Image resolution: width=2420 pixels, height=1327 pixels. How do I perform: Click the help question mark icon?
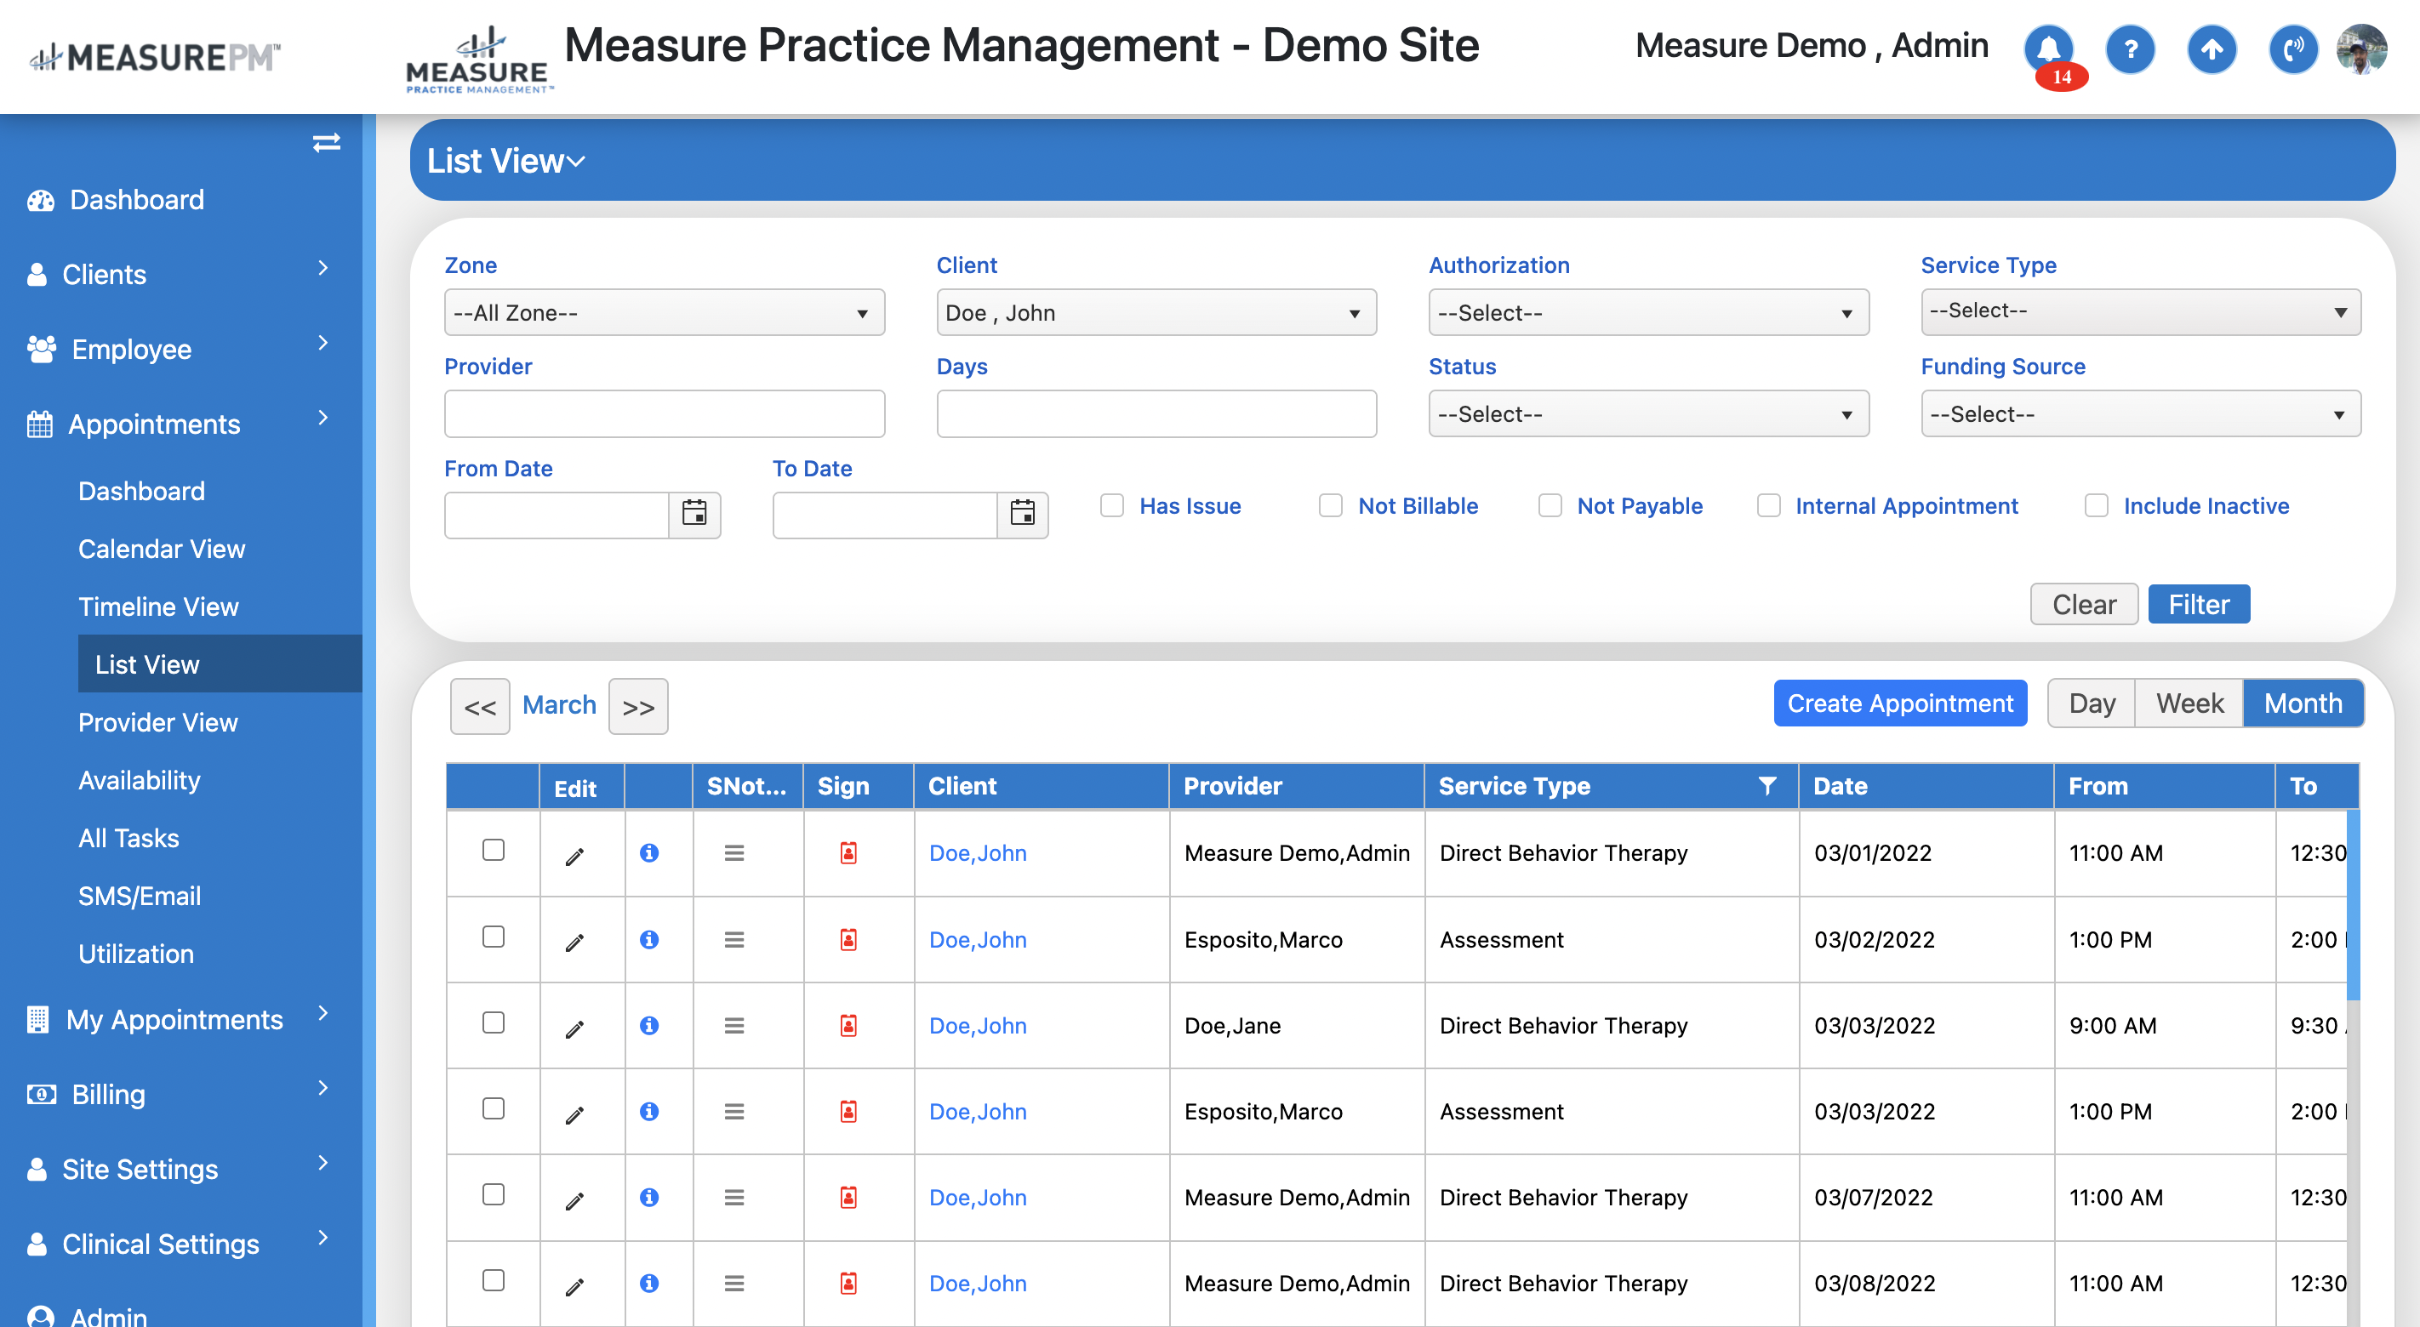[x=2130, y=48]
